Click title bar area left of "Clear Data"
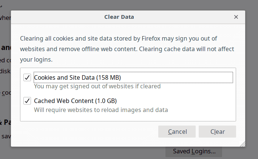Viewport: 258px width, 159px height. click(57, 17)
